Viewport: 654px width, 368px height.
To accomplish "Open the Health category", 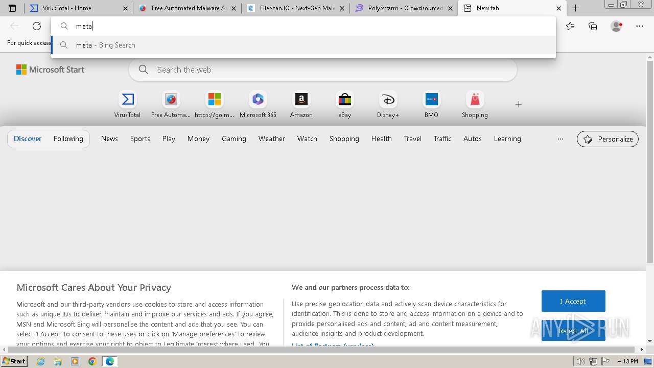I will 382,139.
